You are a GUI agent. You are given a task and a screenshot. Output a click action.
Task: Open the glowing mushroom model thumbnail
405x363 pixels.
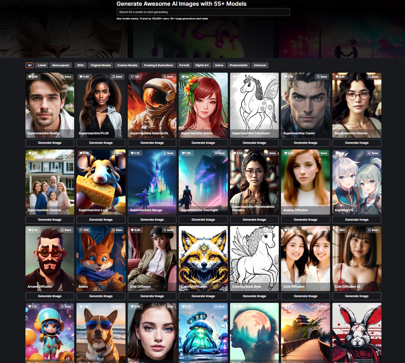[x=203, y=333]
